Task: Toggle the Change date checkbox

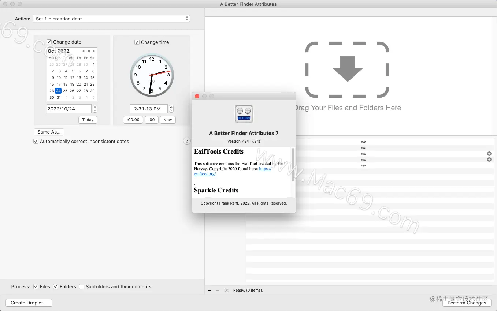Action: tap(49, 42)
